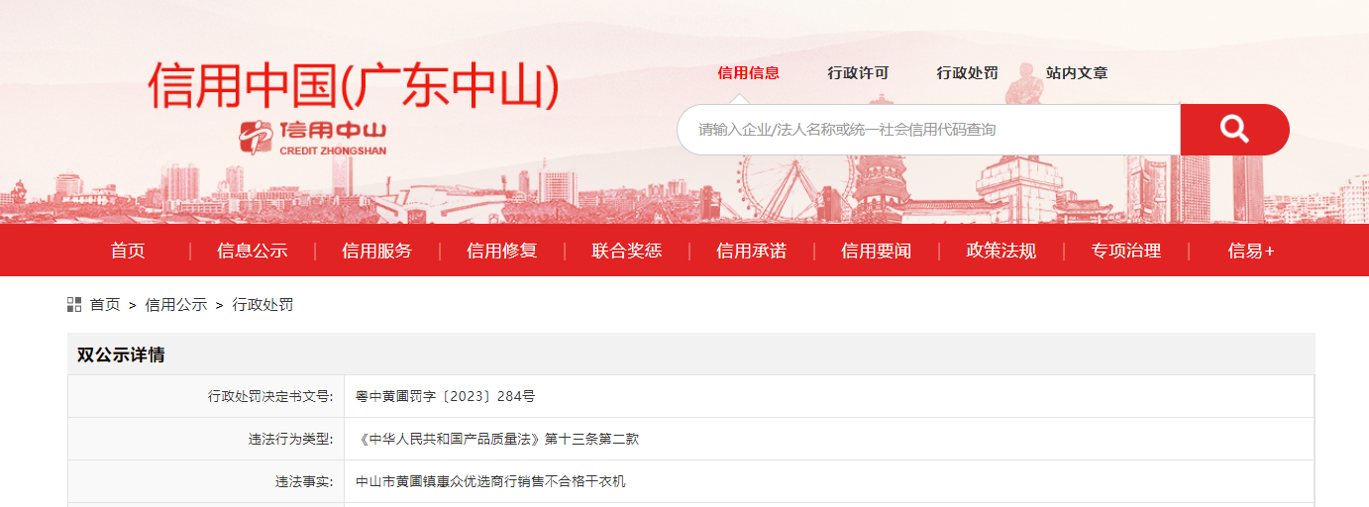
Task: Open the 专项治理 menu
Action: (1126, 251)
